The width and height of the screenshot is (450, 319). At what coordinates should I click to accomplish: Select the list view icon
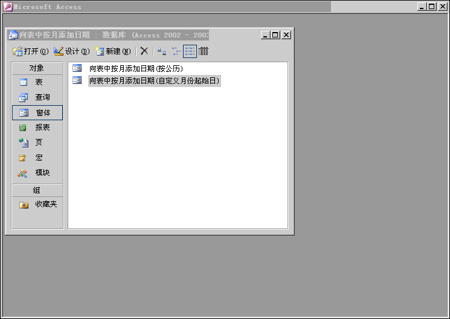tap(190, 51)
